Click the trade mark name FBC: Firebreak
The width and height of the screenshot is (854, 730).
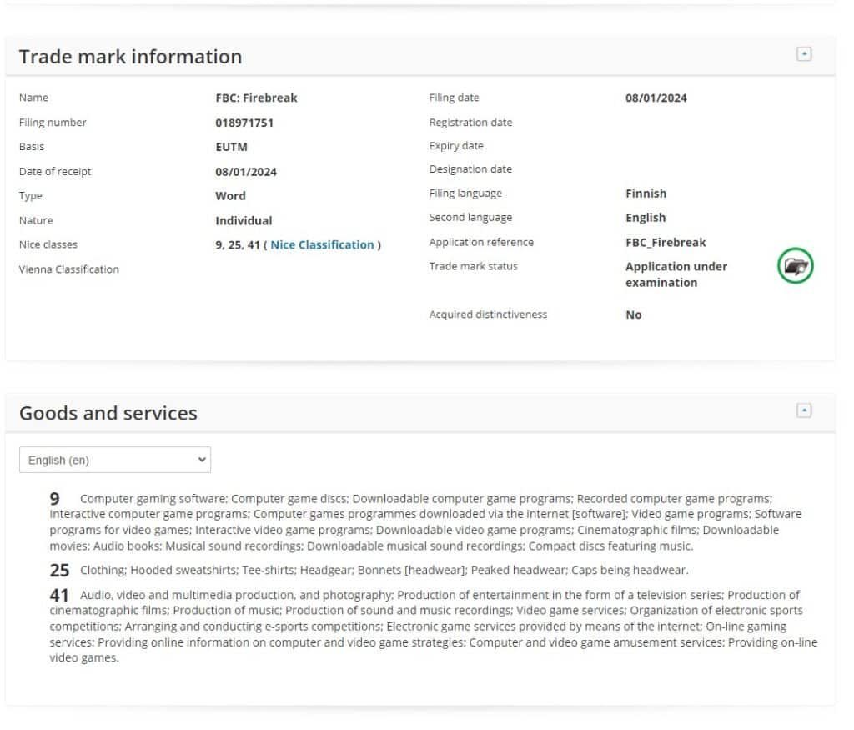pyautogui.click(x=256, y=98)
